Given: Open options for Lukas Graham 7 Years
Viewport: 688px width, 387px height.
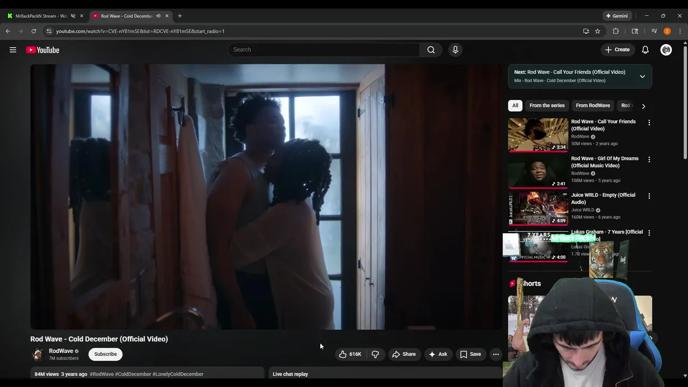Looking at the screenshot, I should 649,233.
